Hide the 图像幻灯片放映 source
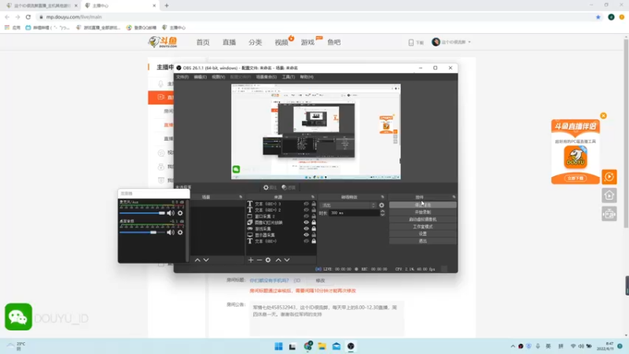 pos(307,223)
